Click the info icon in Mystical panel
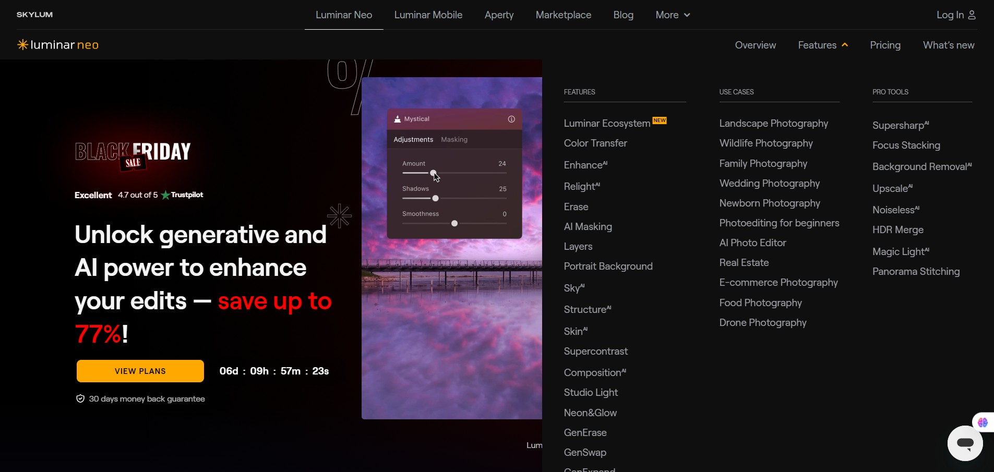Viewport: 994px width, 472px height. [511, 119]
